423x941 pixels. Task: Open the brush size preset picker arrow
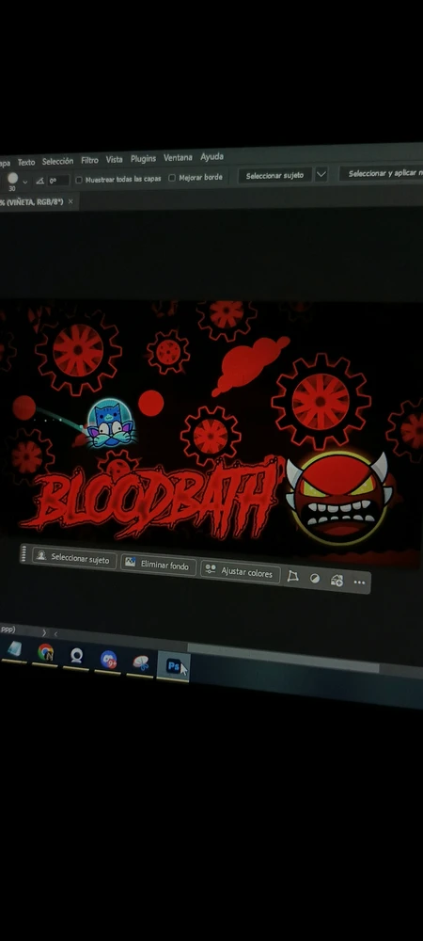click(24, 182)
